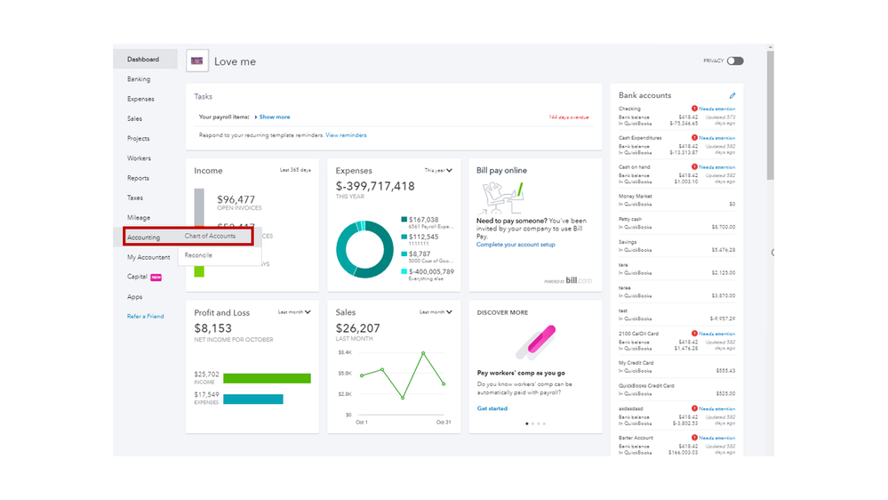Click the 2100 CalOil Card red alert icon
This screenshot has height=500, width=888.
694,334
